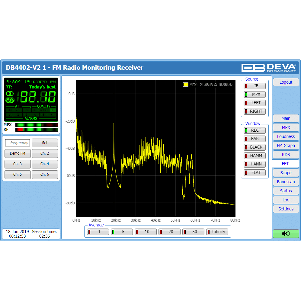
Task: Select the BLACK window function
Action: [255, 147]
